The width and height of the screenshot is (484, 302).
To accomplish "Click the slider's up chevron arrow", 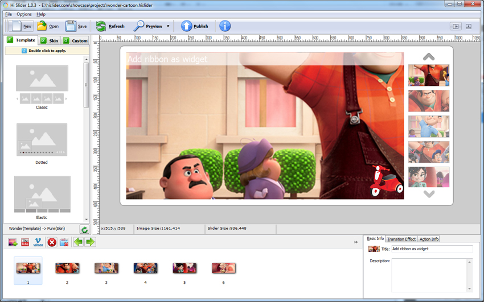I will [x=429, y=57].
